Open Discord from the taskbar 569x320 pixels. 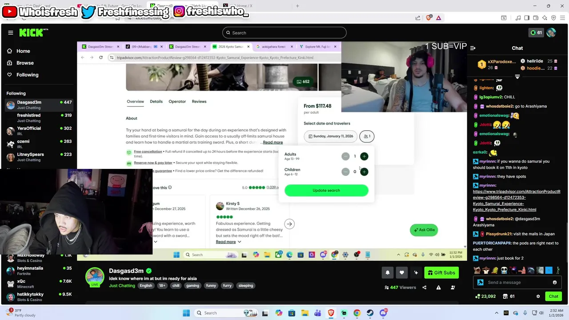point(383,313)
